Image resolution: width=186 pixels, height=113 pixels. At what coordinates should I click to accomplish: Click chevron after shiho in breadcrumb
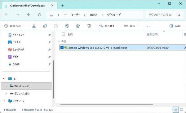(102, 15)
